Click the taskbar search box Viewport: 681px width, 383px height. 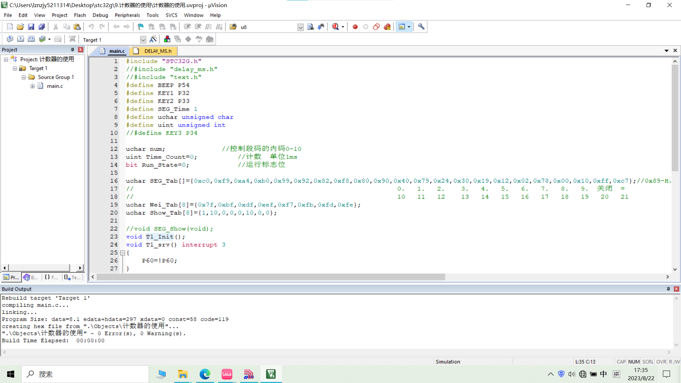[85, 374]
